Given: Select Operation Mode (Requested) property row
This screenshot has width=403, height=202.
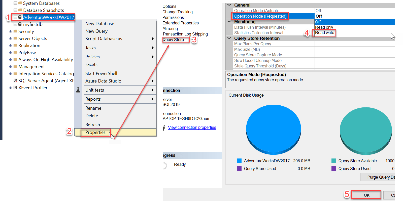Looking at the screenshot, I should (314, 16).
